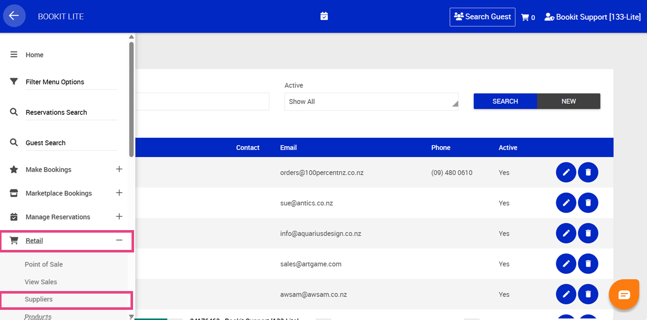This screenshot has height=320, width=647.
Task: Click the NEW button
Action: click(x=569, y=101)
